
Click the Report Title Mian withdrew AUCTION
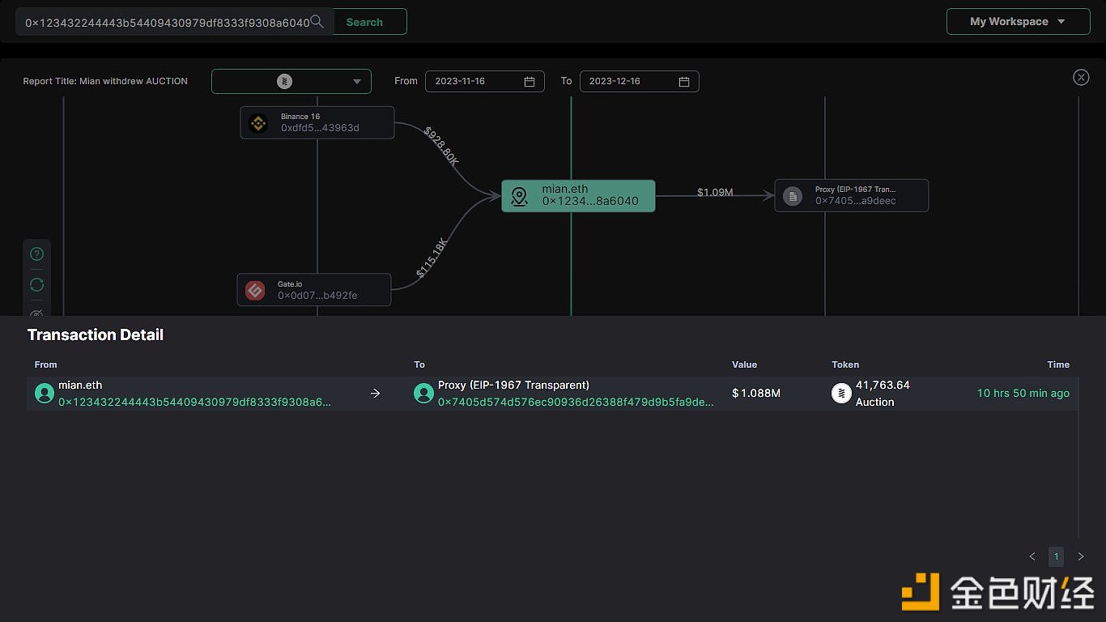point(105,81)
